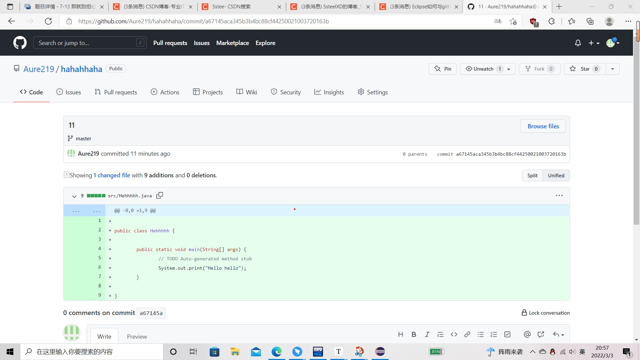Insert a quote in comment toolbar

click(x=440, y=334)
